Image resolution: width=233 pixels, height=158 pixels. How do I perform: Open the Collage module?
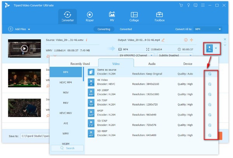(x=134, y=16)
